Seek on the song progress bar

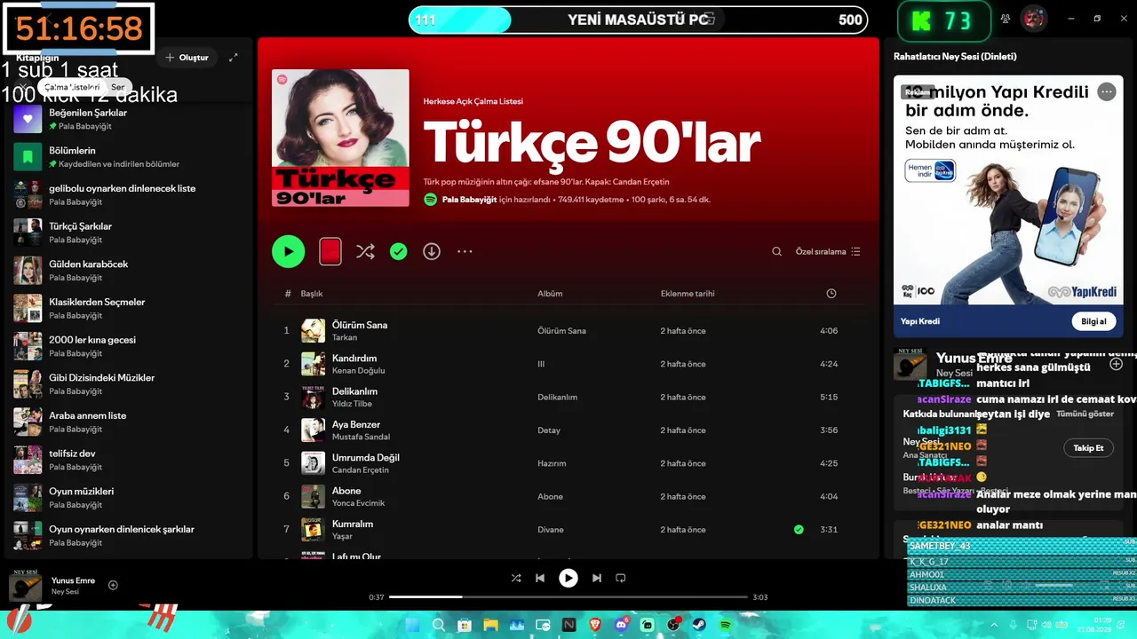coord(568,597)
